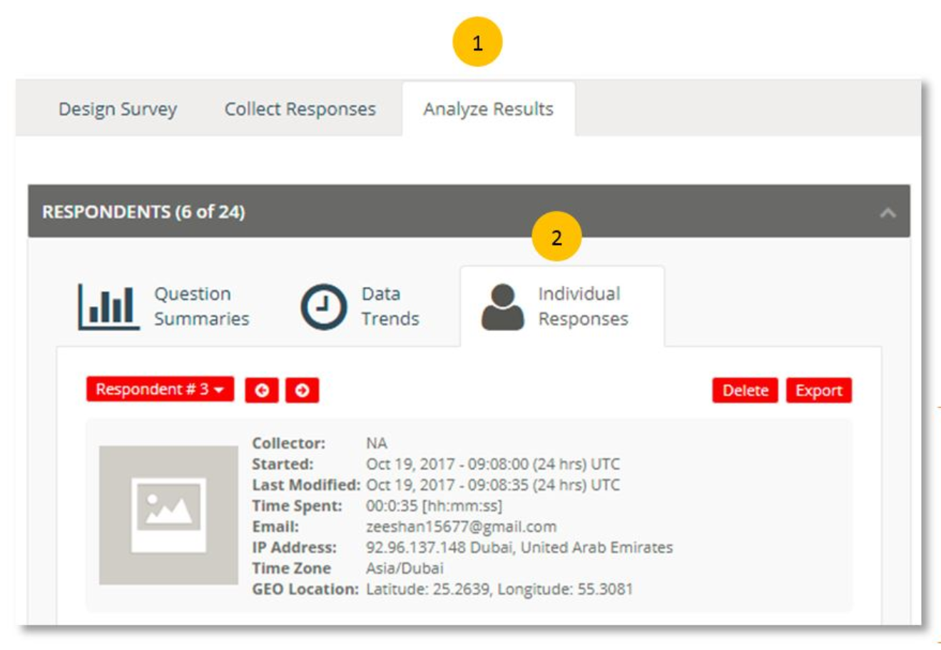Delete the current respondent

pyautogui.click(x=745, y=390)
